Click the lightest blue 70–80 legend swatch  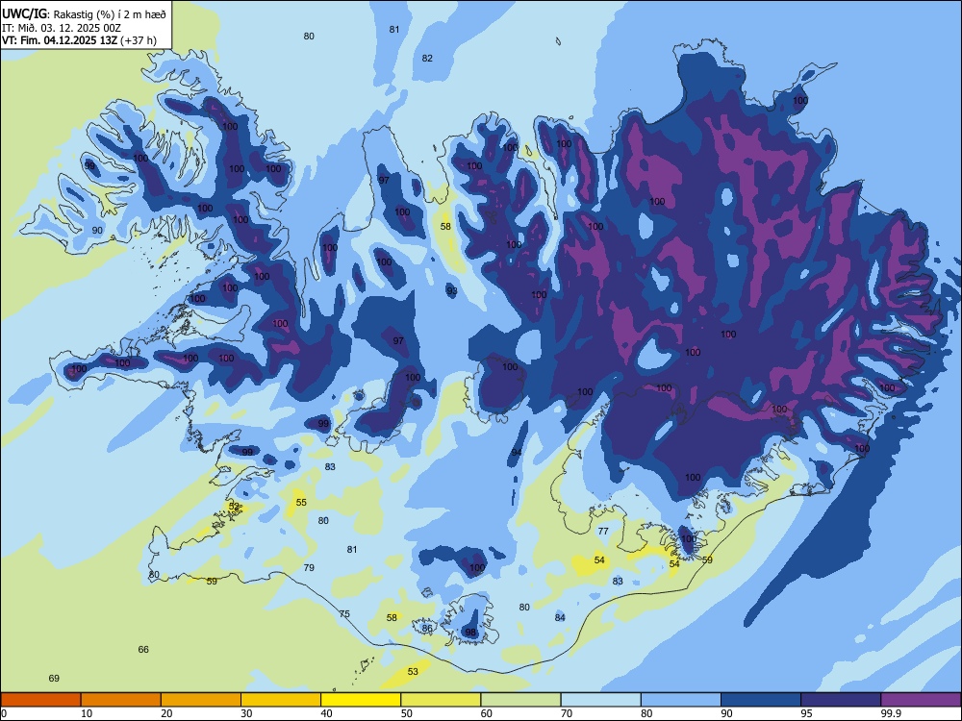click(601, 700)
